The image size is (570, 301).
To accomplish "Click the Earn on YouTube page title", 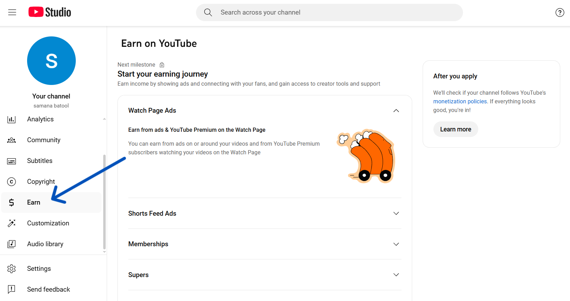I will [x=159, y=43].
